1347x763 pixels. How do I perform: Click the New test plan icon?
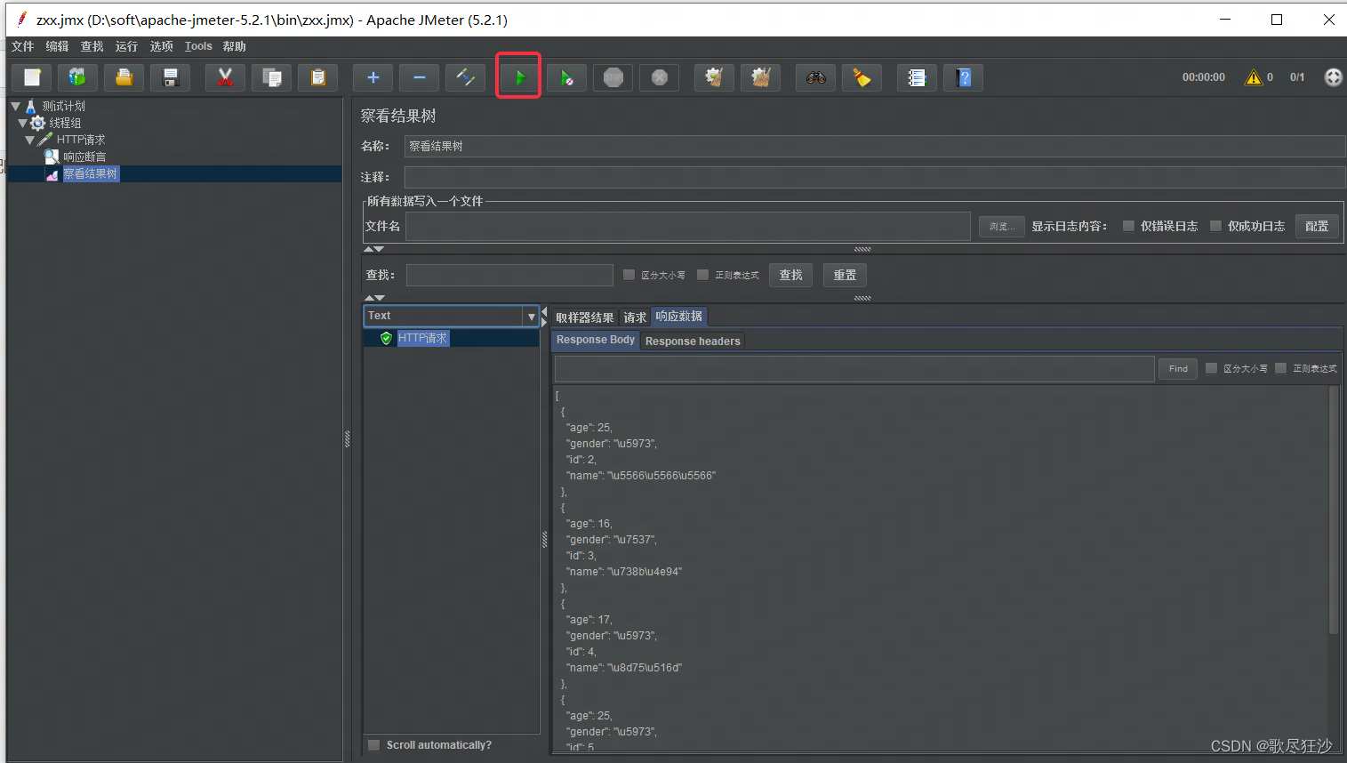click(32, 77)
